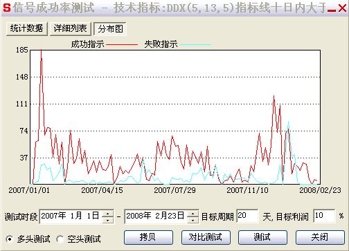
Task: Switch to the 详细列表 tab
Action: [x=71, y=29]
